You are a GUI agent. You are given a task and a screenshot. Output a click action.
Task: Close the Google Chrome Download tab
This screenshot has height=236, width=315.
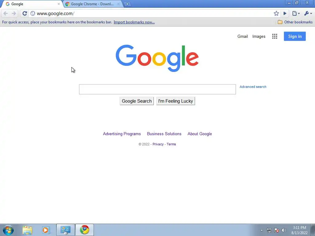pos(118,4)
